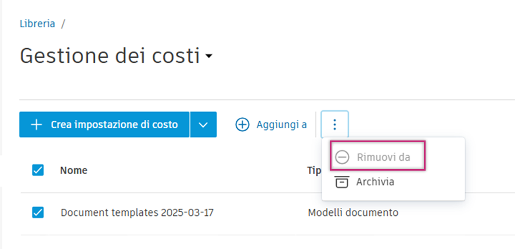Go to the Libreria breadcrumb link
Image resolution: width=515 pixels, height=249 pixels.
[x=38, y=24]
